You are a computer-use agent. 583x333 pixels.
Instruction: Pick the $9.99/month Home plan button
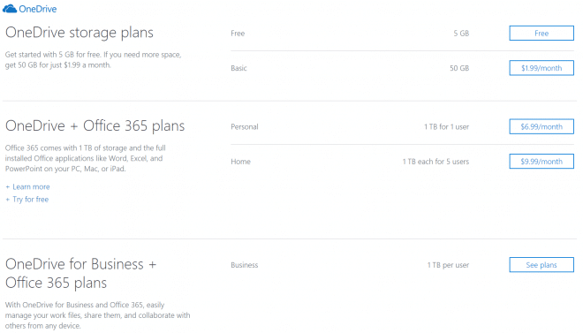(x=541, y=162)
